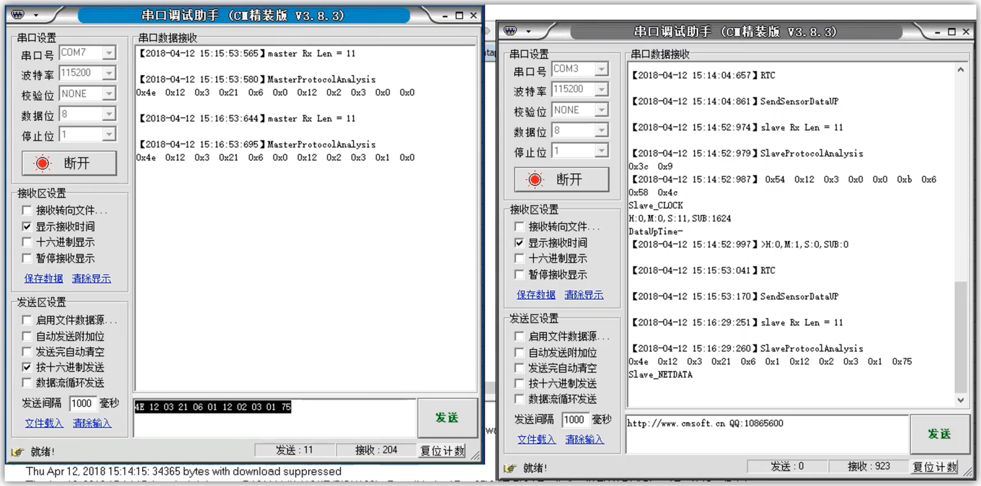
Task: Click the app logo icon in left window title bar
Action: pyautogui.click(x=18, y=15)
